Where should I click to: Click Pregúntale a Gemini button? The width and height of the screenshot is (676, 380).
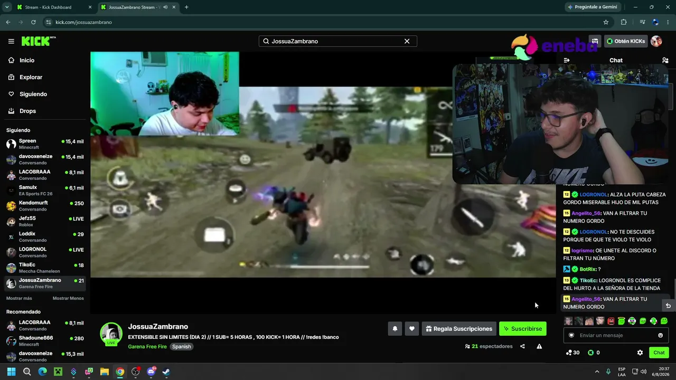593,7
